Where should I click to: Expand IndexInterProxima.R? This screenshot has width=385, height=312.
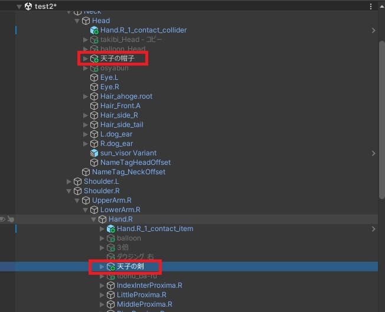pyautogui.click(x=102, y=285)
